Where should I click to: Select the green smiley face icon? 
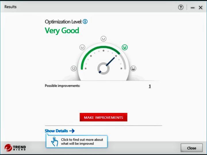pyautogui.click(x=124, y=47)
